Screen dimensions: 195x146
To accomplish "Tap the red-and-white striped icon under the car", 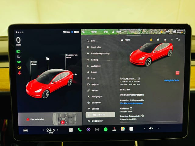I will pos(177,73).
